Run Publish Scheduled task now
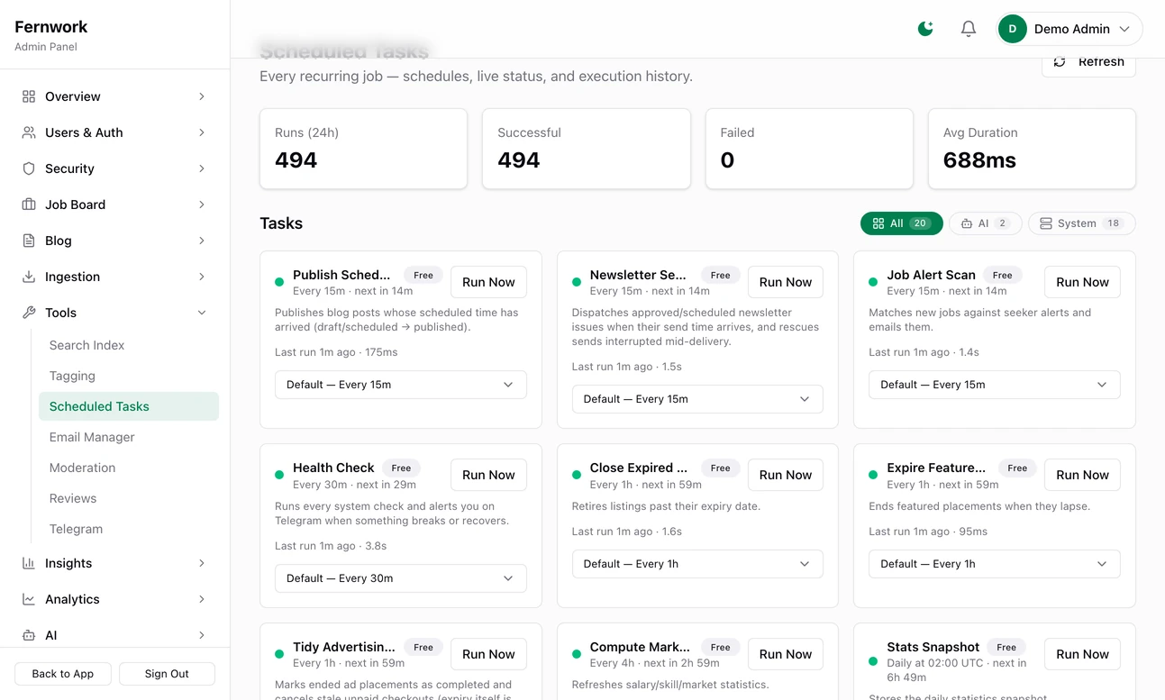Screen dimensions: 1165x700 pos(488,282)
